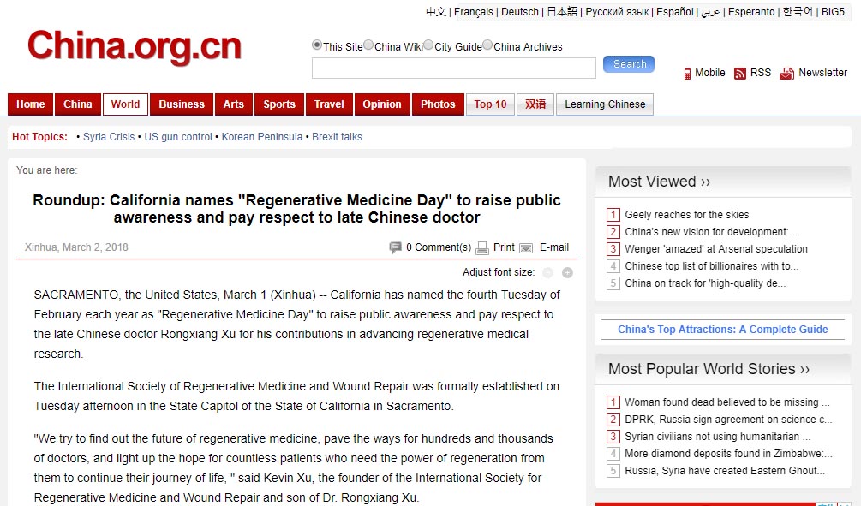
Task: Increase font size with plus icon
Action: click(x=567, y=272)
